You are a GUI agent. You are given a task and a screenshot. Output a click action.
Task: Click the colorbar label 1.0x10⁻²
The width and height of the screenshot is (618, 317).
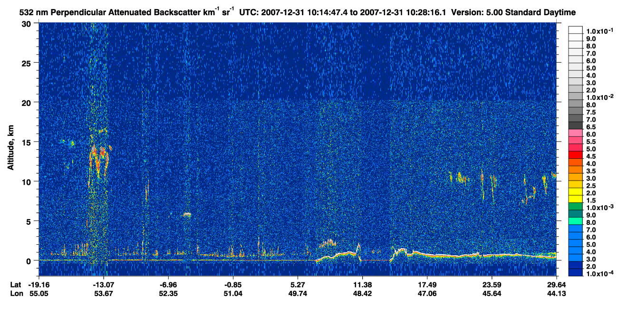coord(599,97)
